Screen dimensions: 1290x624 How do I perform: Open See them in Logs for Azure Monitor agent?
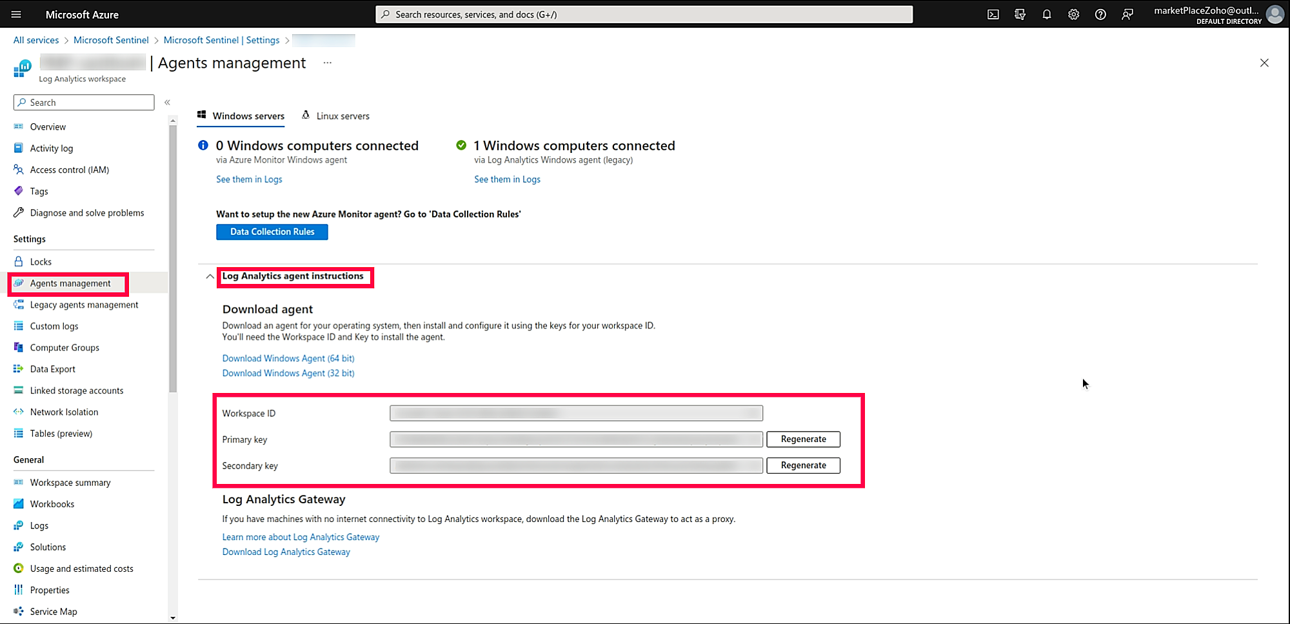[x=249, y=179]
